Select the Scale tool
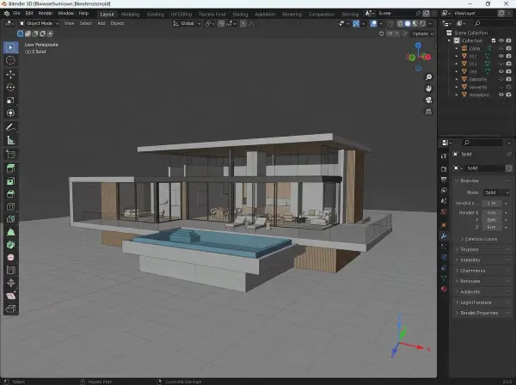Image resolution: width=516 pixels, height=385 pixels. coord(10,101)
